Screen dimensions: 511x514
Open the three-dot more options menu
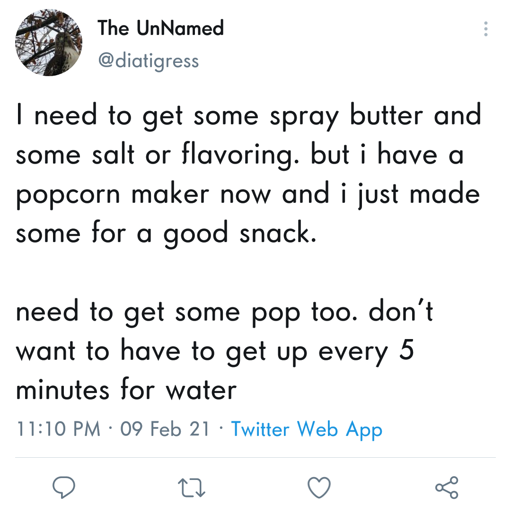pos(486,29)
